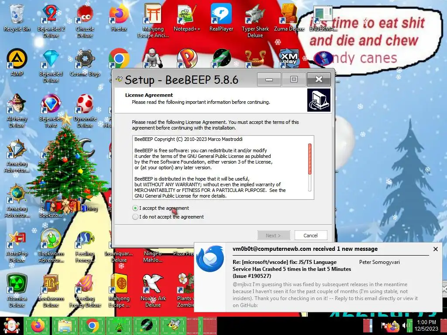Click the 'License Agreement' heading in setup
Screen dimensions: 447x335
[x=149, y=95]
